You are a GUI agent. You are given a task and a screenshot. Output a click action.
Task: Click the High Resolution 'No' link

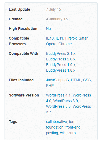tap(48, 29)
